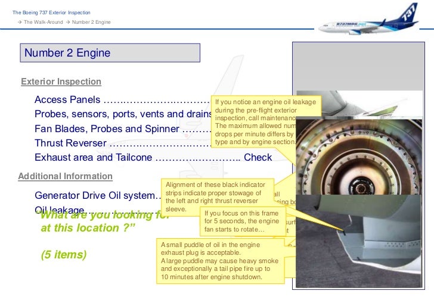Select the 'Access Panels' checklist line
434x300 pixels.
click(x=123, y=99)
